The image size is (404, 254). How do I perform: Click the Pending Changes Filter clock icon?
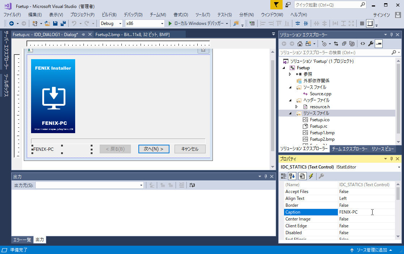324,44
